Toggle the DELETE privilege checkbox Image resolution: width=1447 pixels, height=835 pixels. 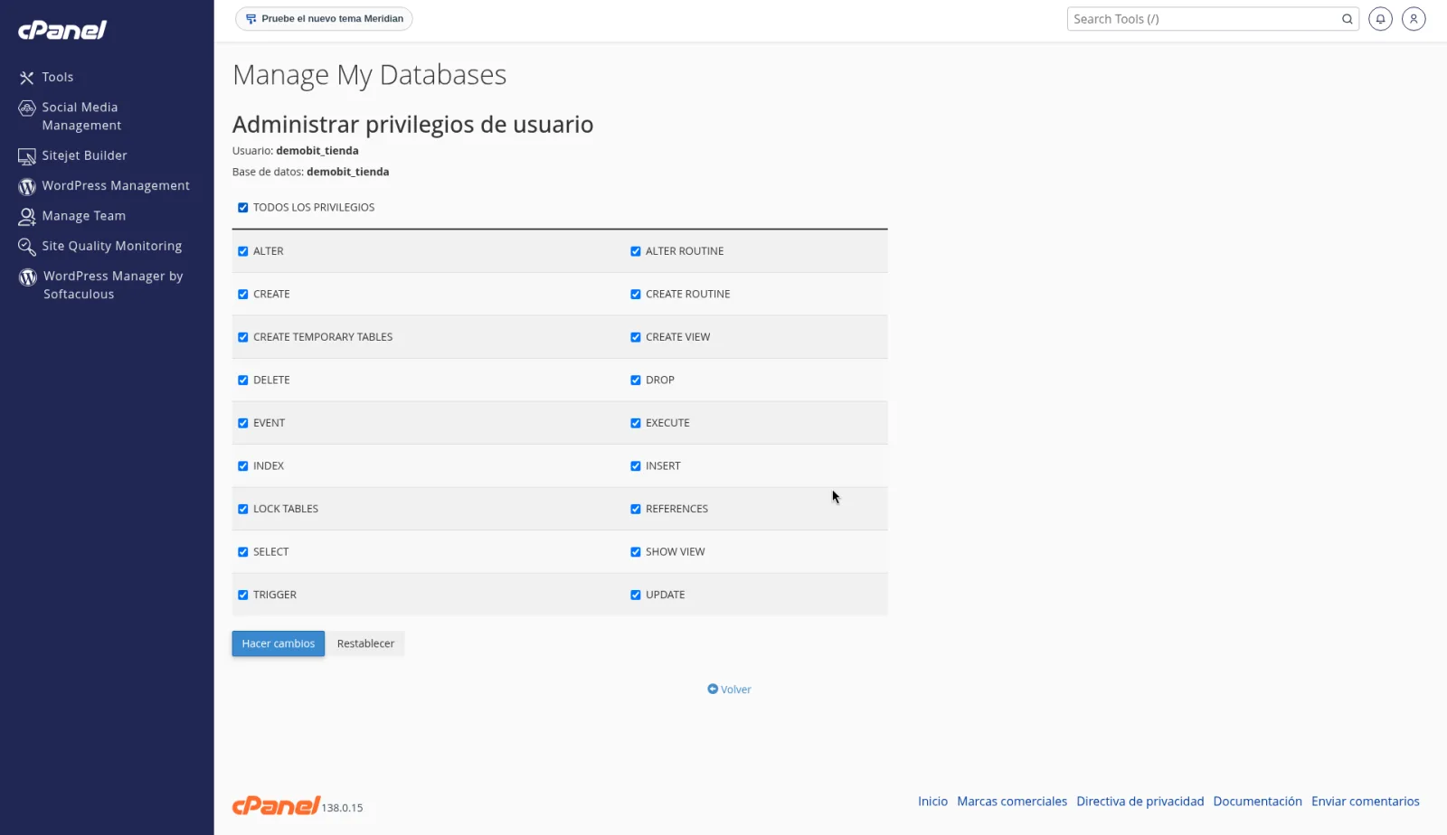(242, 380)
